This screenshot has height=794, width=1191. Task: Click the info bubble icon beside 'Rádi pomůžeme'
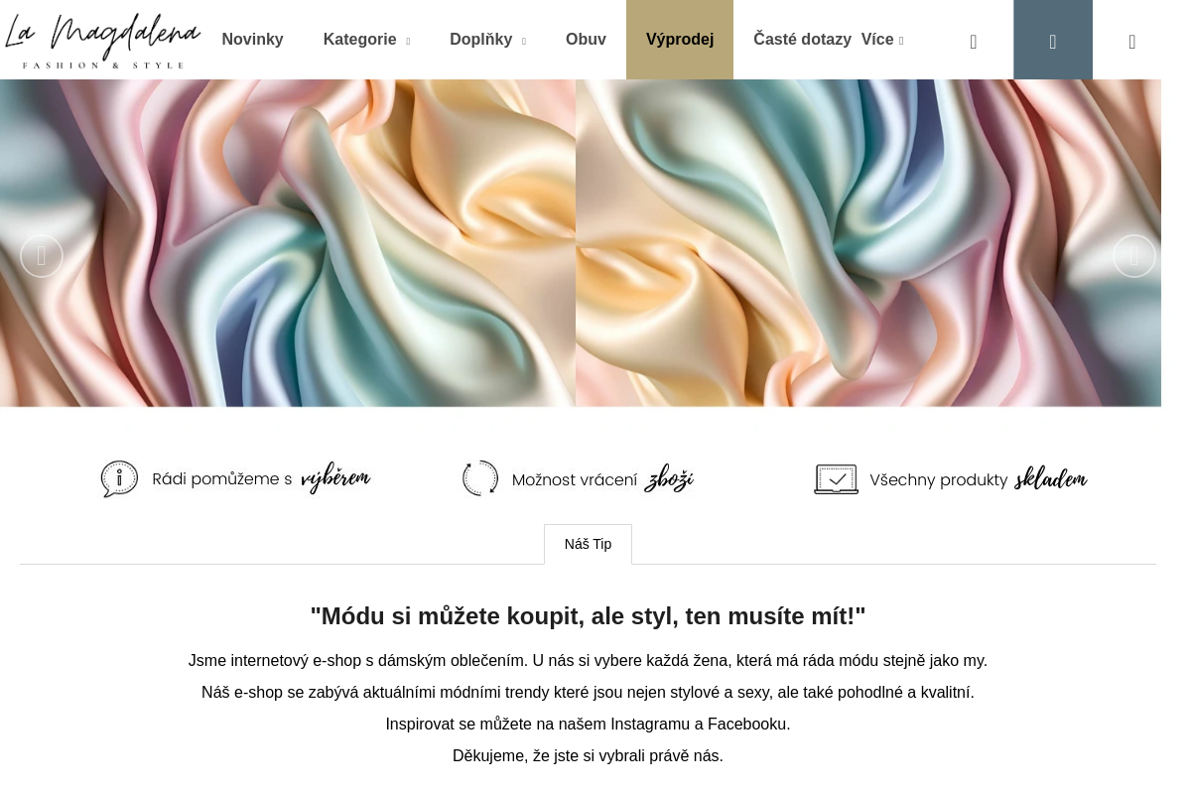coord(119,479)
